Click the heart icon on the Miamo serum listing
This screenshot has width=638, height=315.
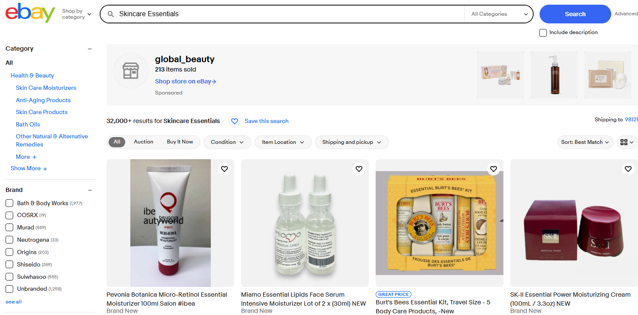359,169
